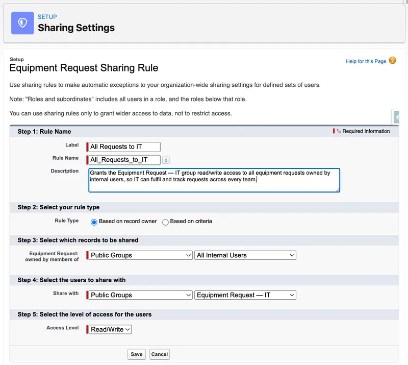Click the Step 4: Select the users heading
The width and height of the screenshot is (408, 365).
pyautogui.click(x=71, y=280)
